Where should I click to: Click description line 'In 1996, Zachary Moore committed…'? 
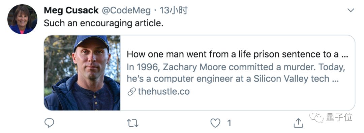click(x=236, y=67)
